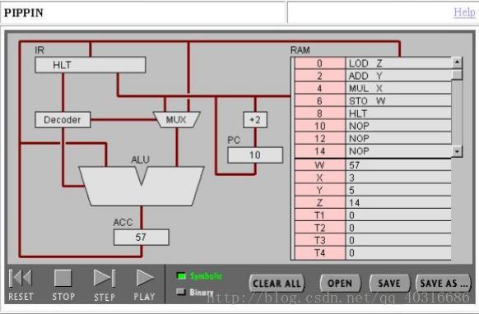Select NOP instruction at address 10

pyautogui.click(x=398, y=126)
